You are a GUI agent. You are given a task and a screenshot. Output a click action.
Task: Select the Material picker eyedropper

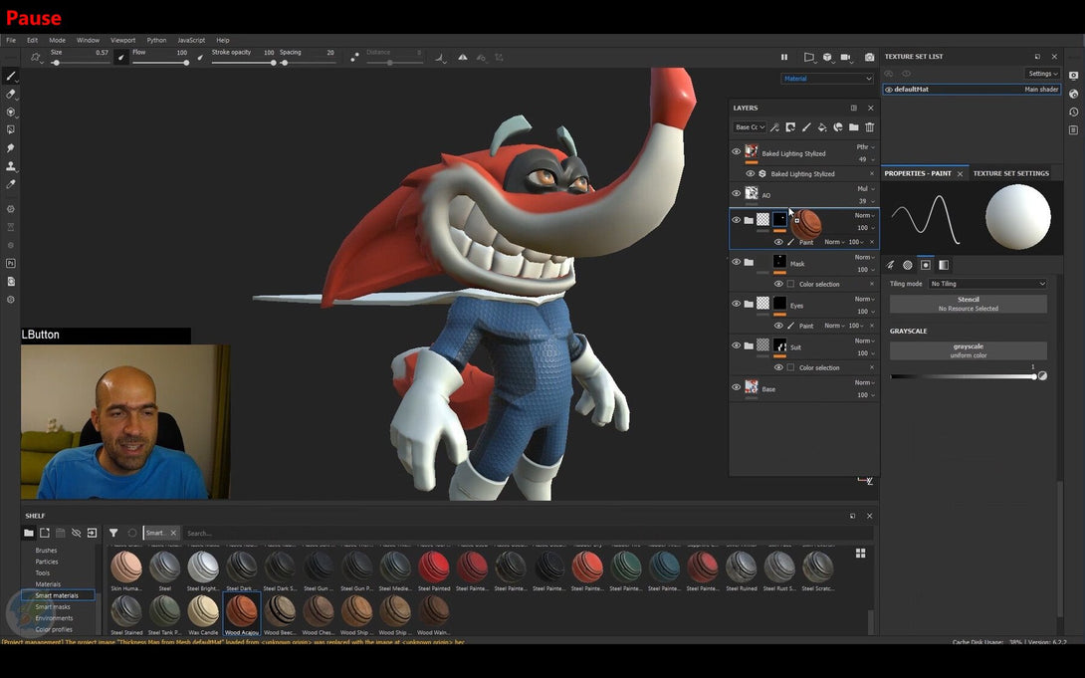click(x=10, y=184)
